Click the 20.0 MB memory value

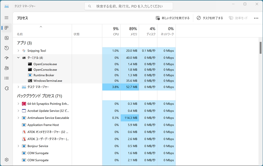[x=132, y=51]
